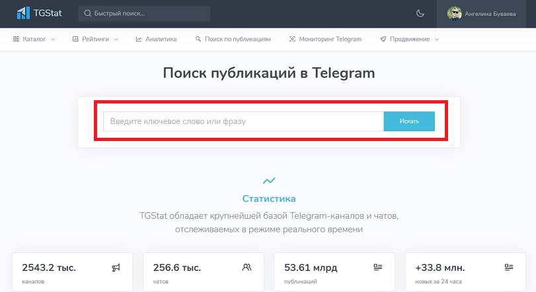
Task: Click the megaphone icon on каналов card
Action: 116,268
